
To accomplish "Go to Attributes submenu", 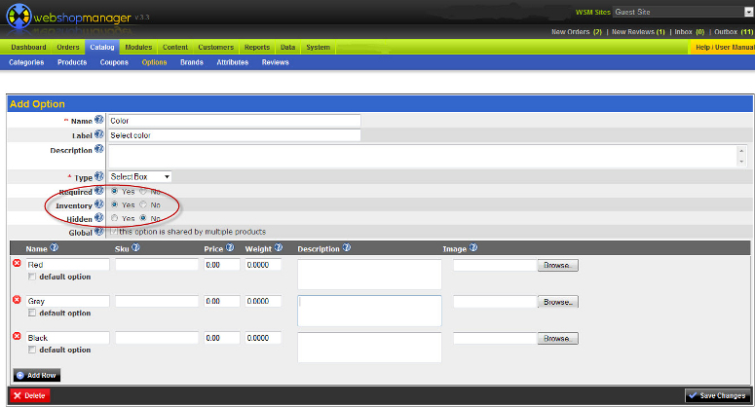I will click(x=232, y=62).
